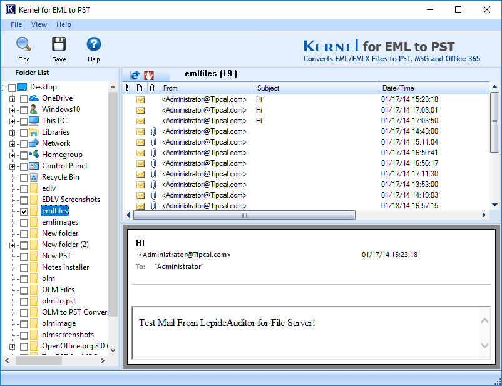Click the Desktop icon in tree
Image resolution: width=502 pixels, height=386 pixels.
pyautogui.click(x=22, y=87)
